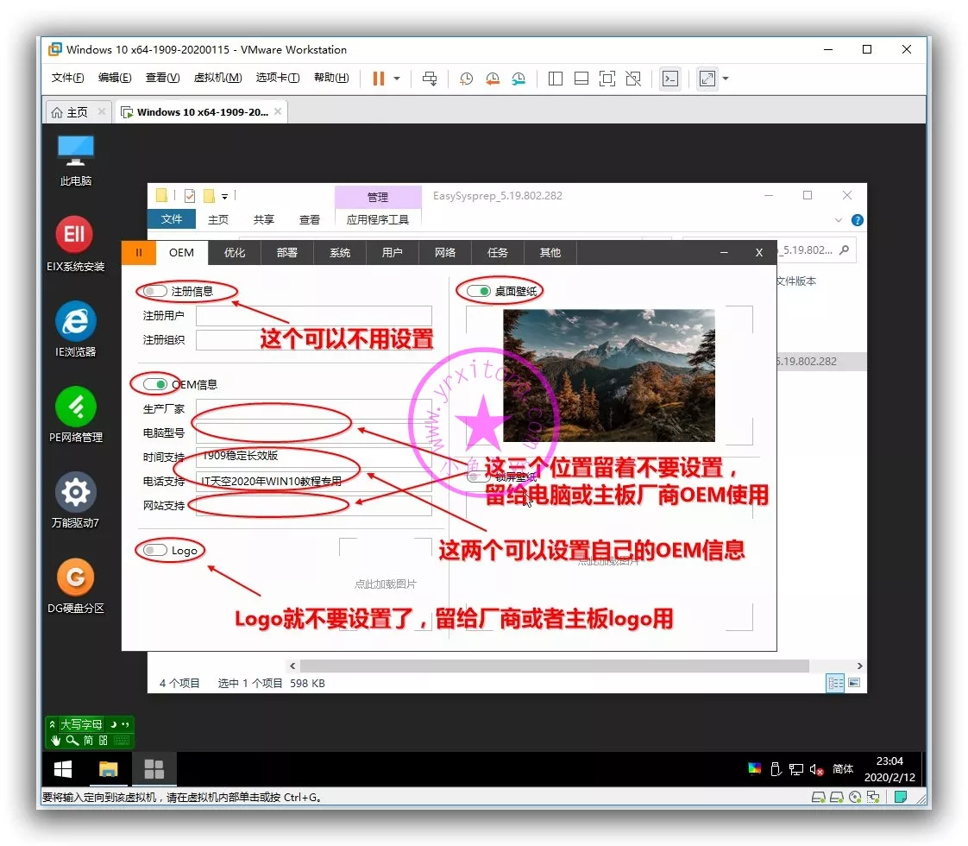Enable the 注册信息 toggle switch

tap(155, 292)
